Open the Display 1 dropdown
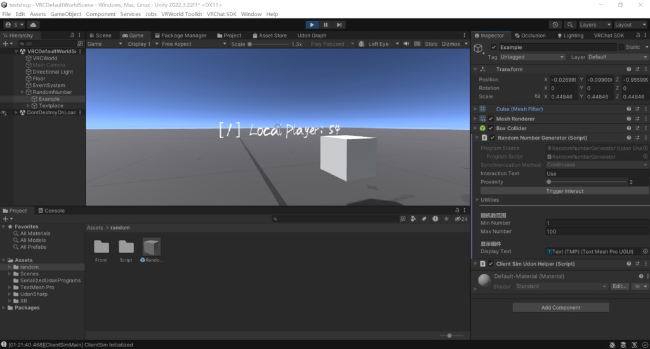This screenshot has height=349, width=650. tap(143, 44)
